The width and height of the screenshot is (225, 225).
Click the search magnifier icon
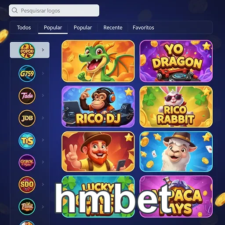tap(15, 11)
